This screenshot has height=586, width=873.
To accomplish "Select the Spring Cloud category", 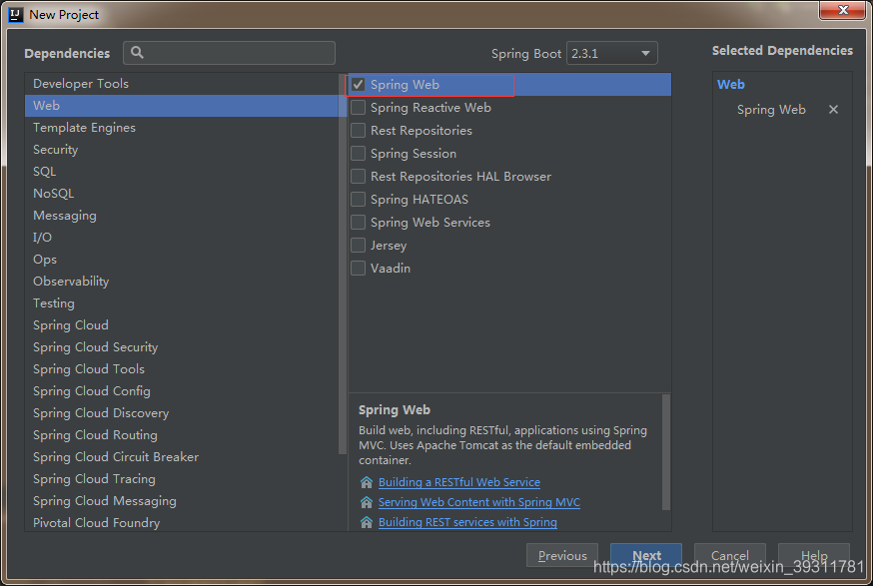I will 182,325.
